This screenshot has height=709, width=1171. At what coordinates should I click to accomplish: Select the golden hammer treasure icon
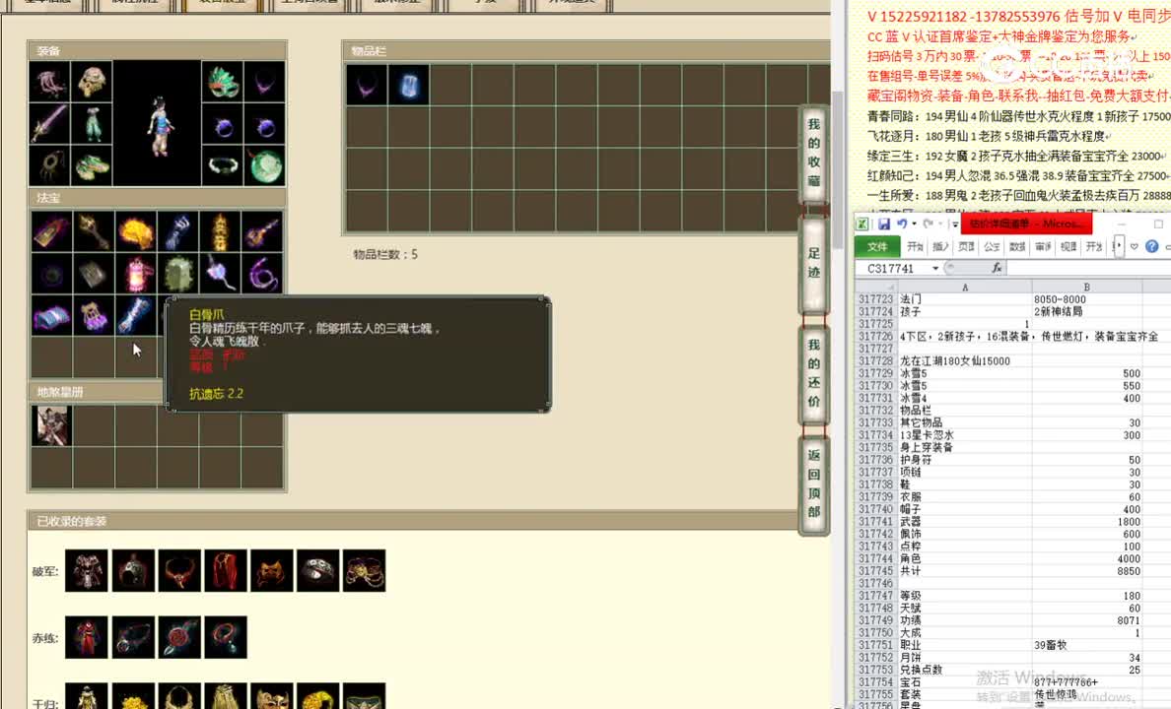[93, 229]
